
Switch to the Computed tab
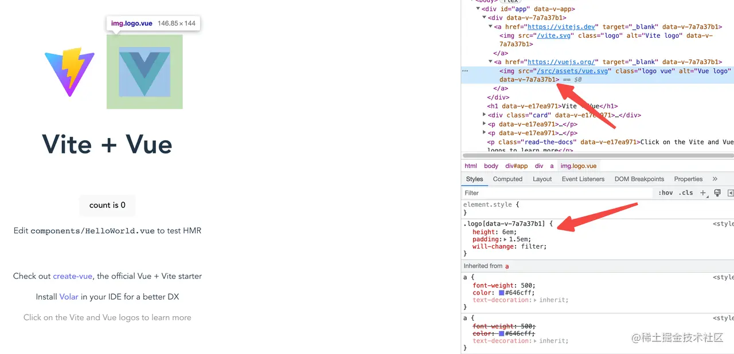pos(507,179)
